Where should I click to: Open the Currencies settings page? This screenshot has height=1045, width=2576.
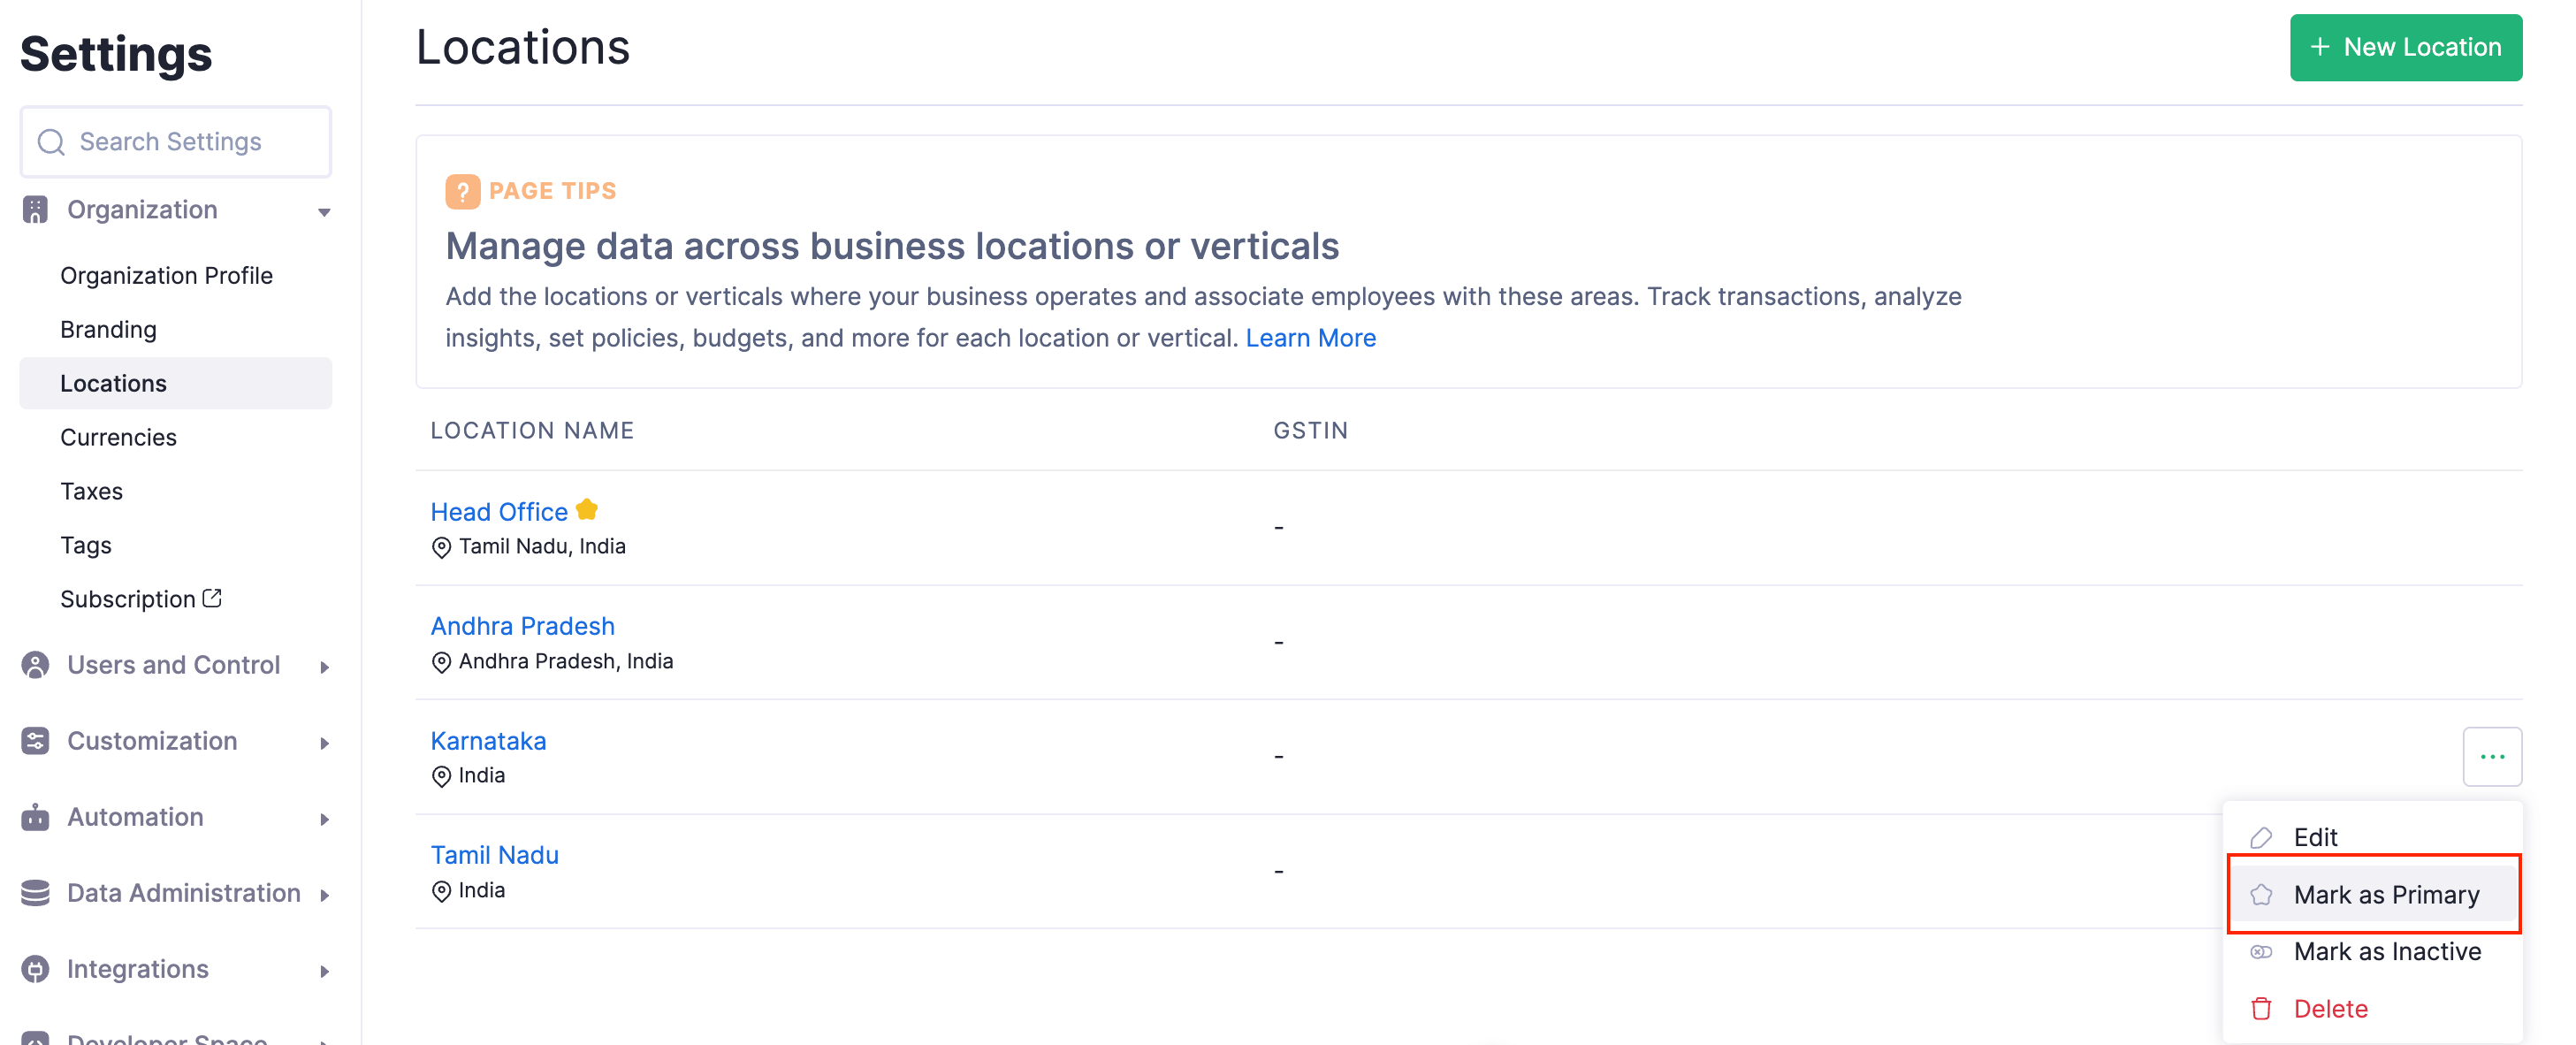pos(118,437)
